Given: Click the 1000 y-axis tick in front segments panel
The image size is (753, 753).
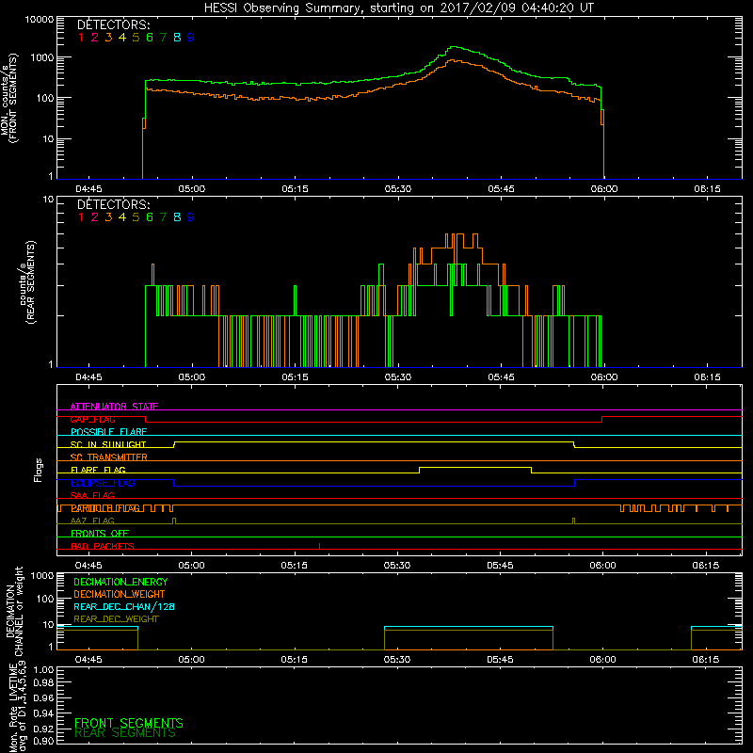Looking at the screenshot, I should point(41,57).
